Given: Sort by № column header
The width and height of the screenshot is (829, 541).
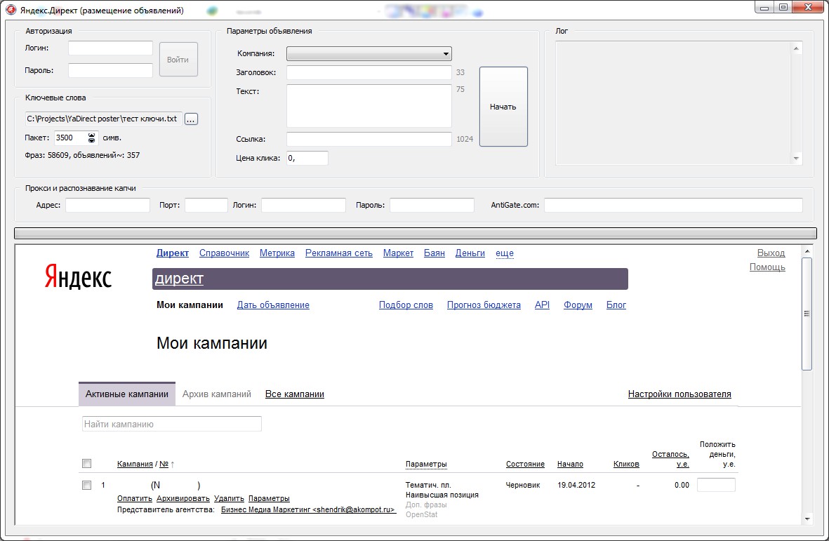Looking at the screenshot, I should tap(164, 464).
